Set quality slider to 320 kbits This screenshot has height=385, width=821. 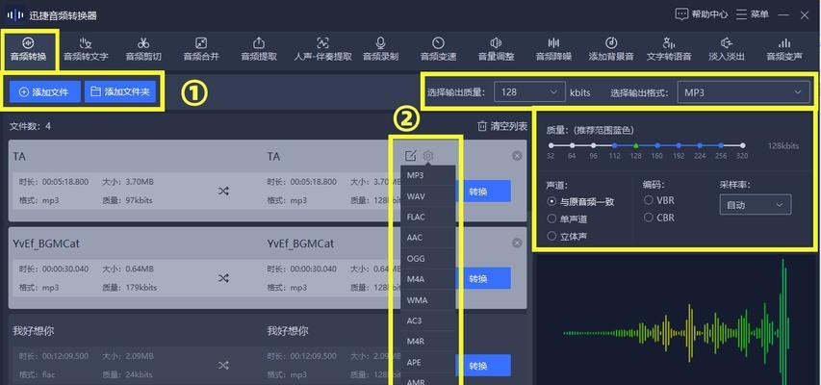[742, 145]
